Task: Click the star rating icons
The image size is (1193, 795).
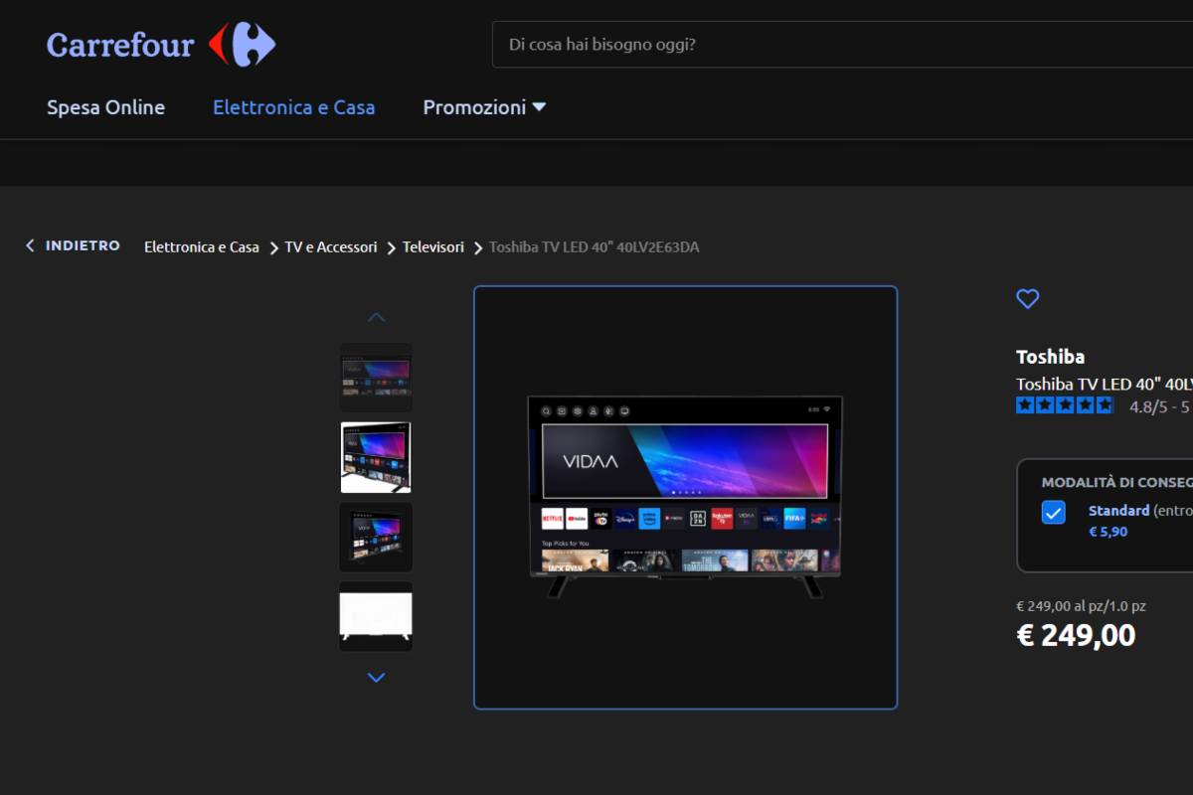Action: [x=1064, y=405]
